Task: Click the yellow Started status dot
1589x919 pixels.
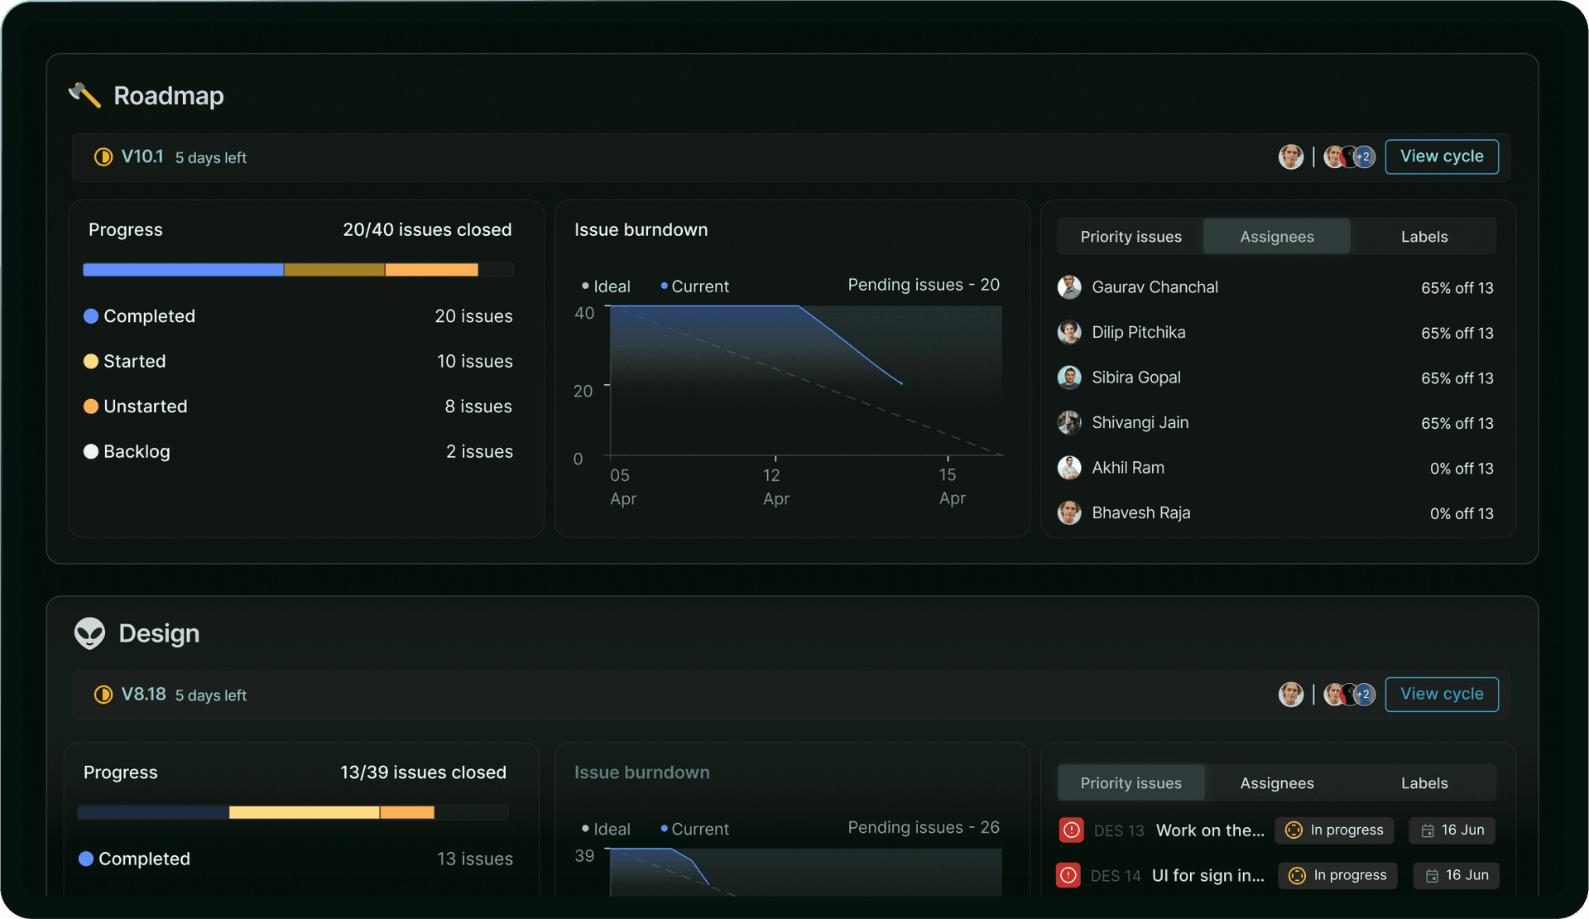Action: click(x=91, y=361)
